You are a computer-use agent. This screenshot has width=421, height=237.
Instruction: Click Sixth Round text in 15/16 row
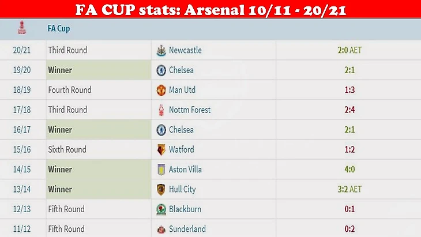[x=67, y=149]
